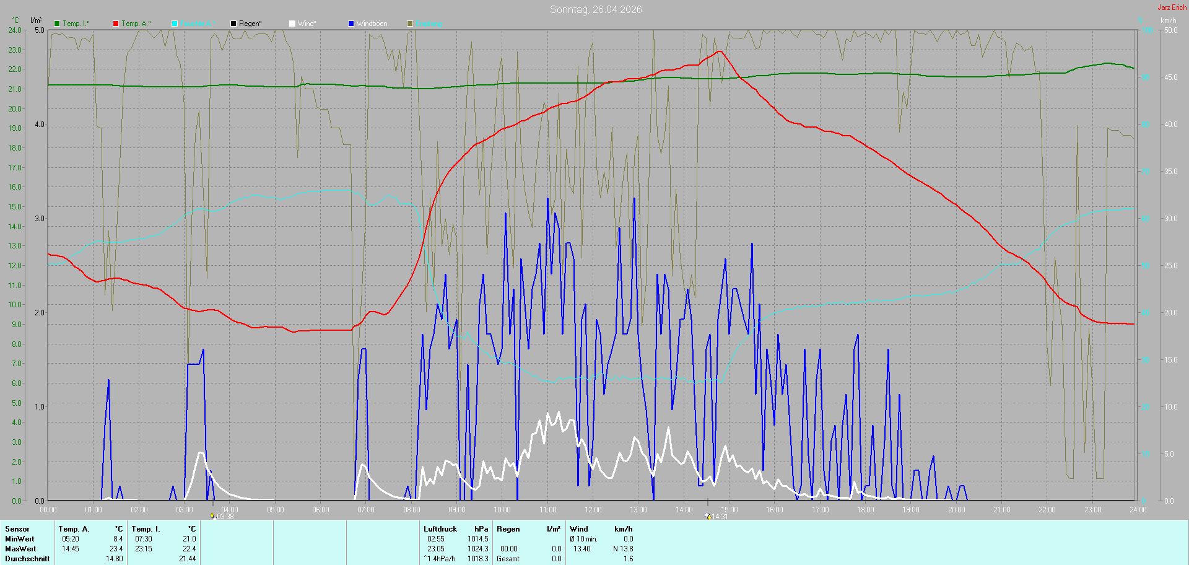Screen dimensions: 1189x565
Task: Click the outdoor minimum temperature value 8.4
Action: 118,539
